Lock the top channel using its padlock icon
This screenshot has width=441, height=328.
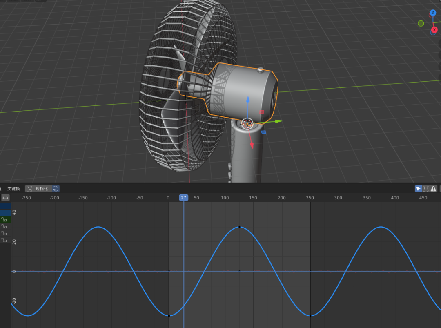[x=4, y=219]
